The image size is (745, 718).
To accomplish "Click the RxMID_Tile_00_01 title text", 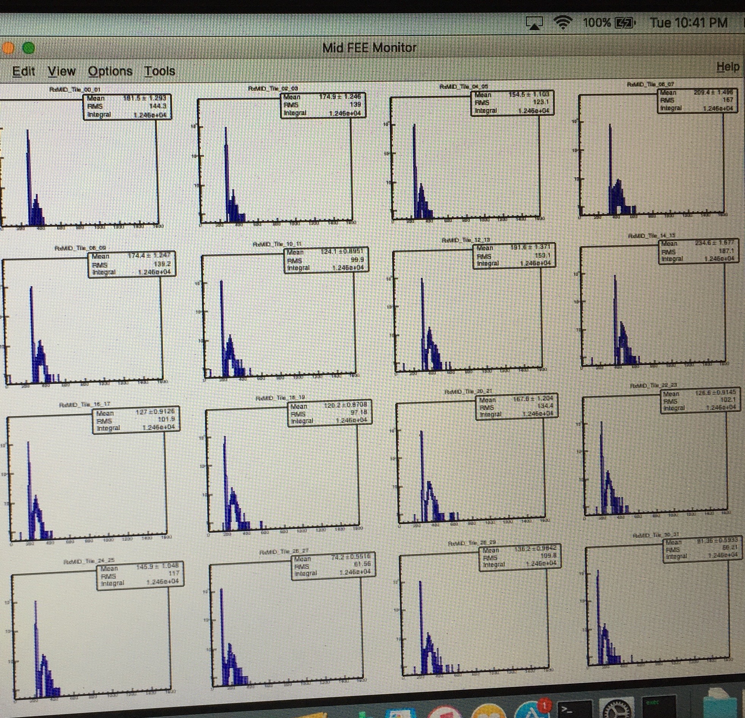I will pos(75,90).
